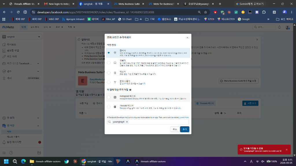The width and height of the screenshot is (296, 166).
Task: Open the profile avatar in the Meta header
Action: coord(288,27)
